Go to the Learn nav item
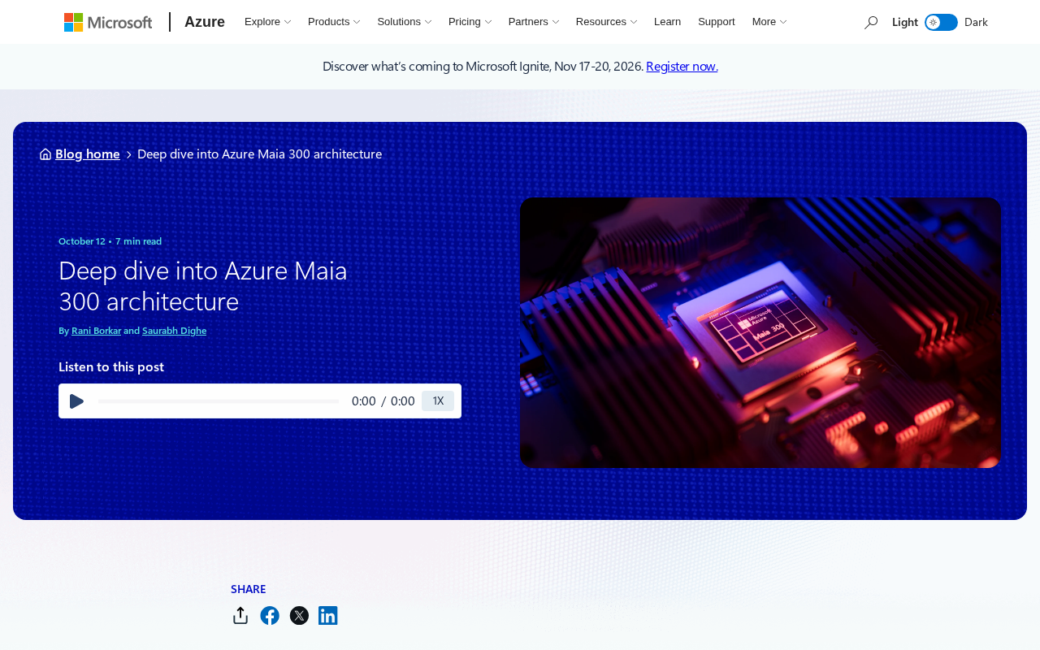This screenshot has height=650, width=1040. (668, 22)
